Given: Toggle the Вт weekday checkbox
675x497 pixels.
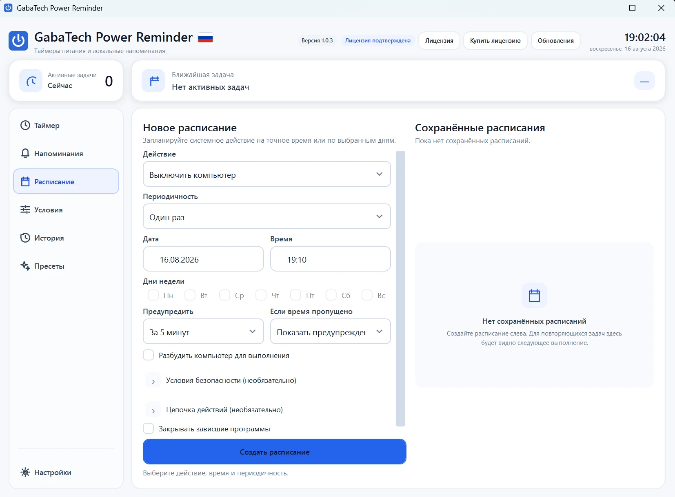Looking at the screenshot, I should coord(190,295).
